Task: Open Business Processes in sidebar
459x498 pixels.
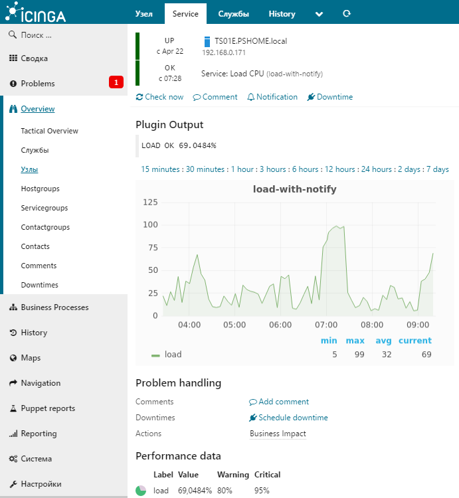Action: 54,307
